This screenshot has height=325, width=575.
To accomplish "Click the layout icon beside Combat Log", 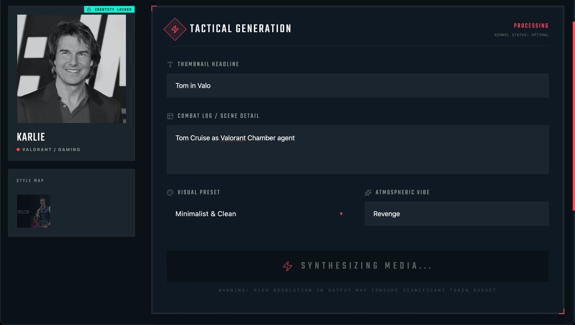I will 170,116.
